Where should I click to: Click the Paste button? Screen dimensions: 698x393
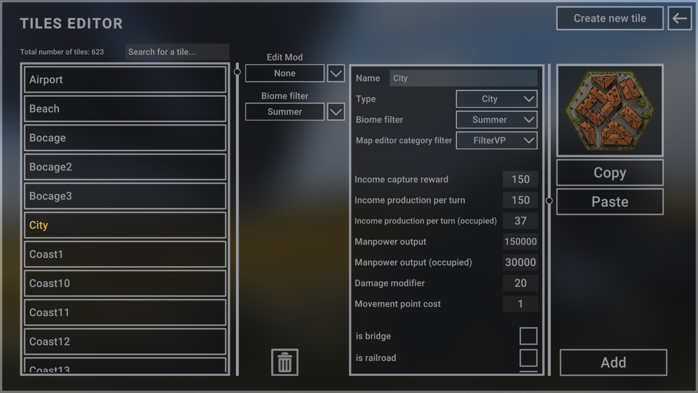coord(610,202)
